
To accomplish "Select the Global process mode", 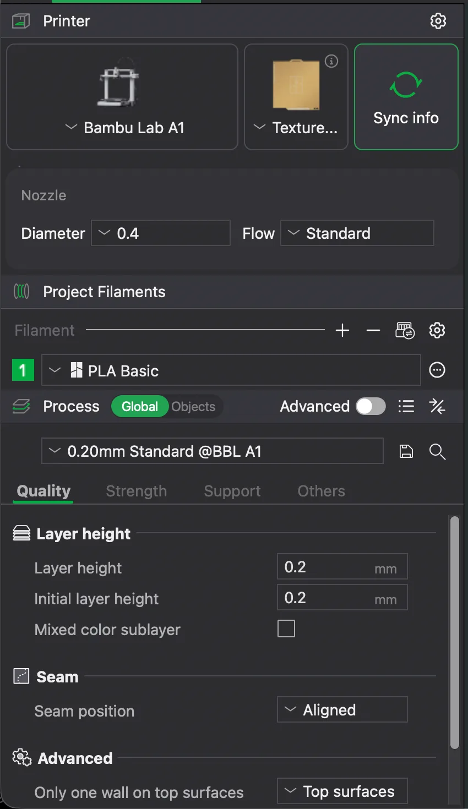I will [x=140, y=406].
